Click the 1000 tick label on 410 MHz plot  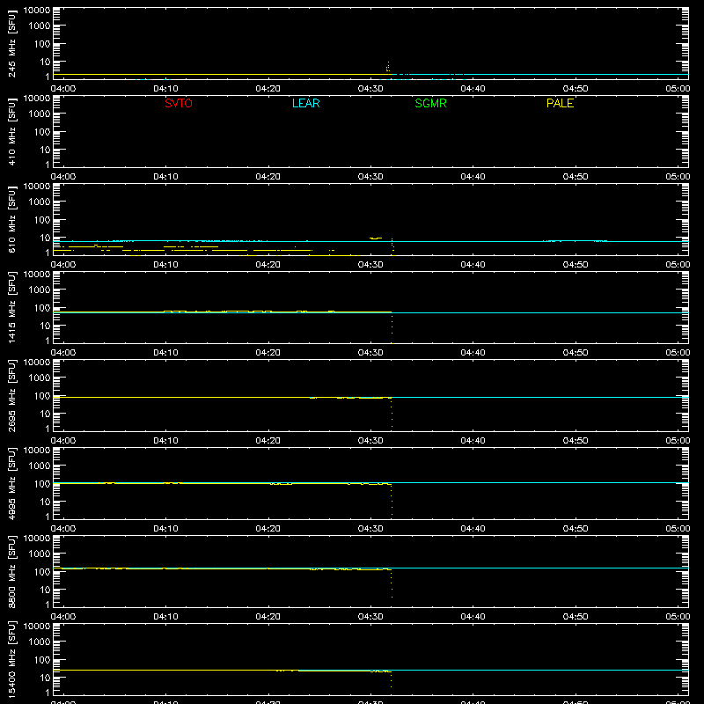[40, 114]
